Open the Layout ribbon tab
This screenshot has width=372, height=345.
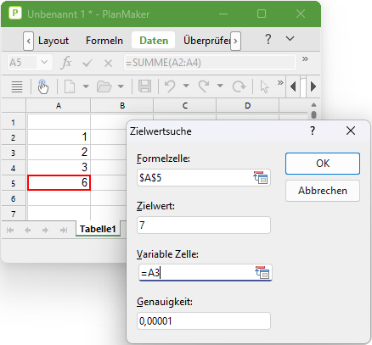coord(54,41)
